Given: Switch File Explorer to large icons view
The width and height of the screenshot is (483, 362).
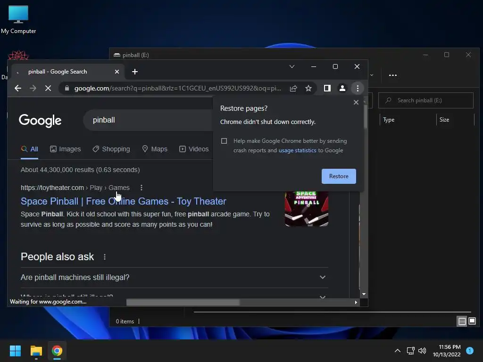Looking at the screenshot, I should [x=472, y=321].
